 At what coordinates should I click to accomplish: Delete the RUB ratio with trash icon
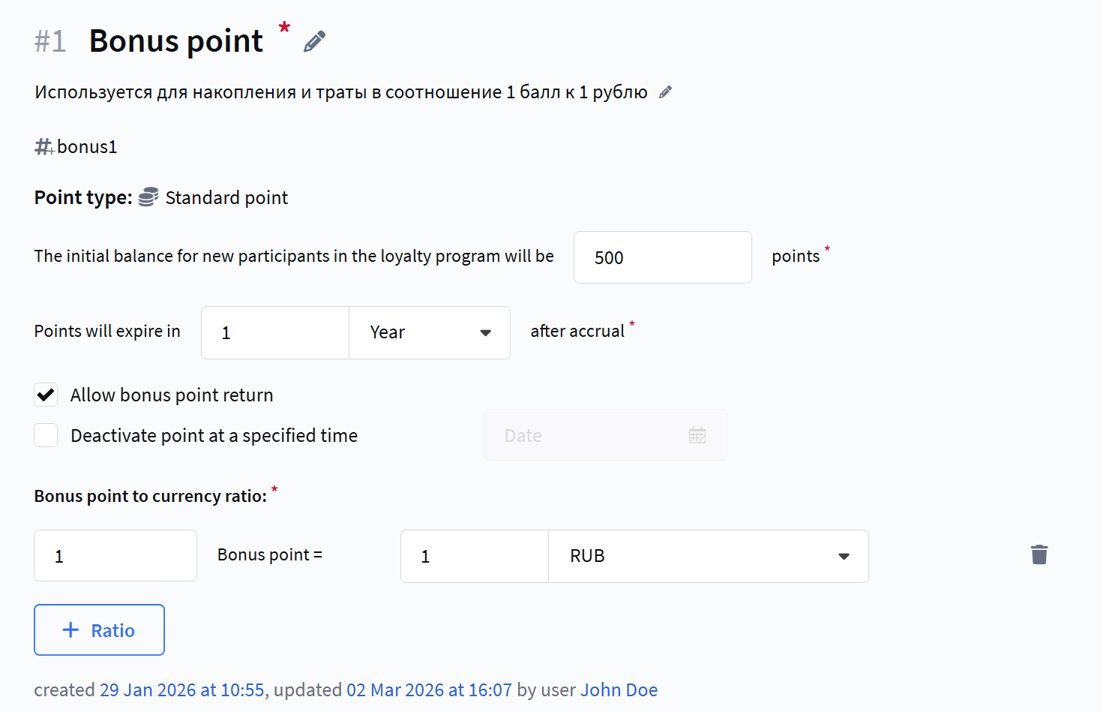click(1039, 555)
